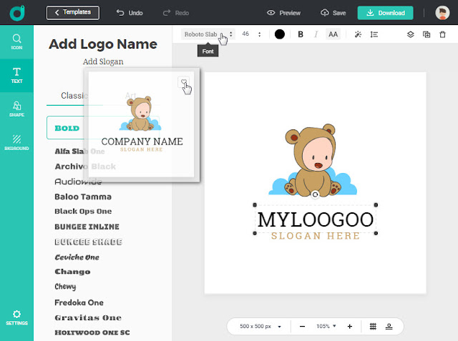
Task: Open the Bkground panel
Action: click(x=16, y=143)
